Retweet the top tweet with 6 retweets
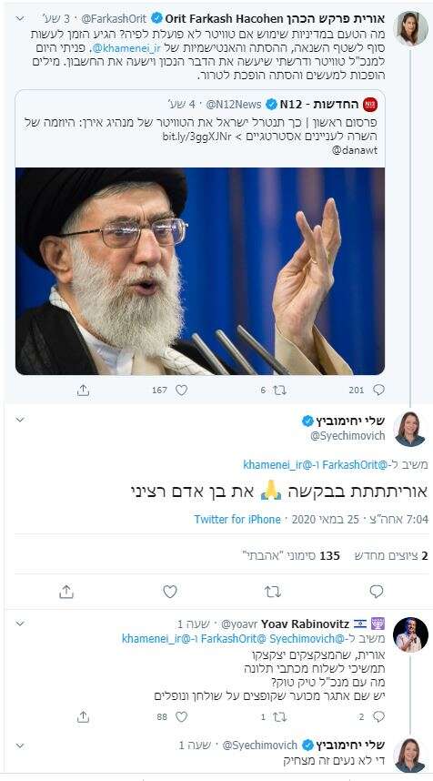The image size is (433, 781). pos(279,390)
